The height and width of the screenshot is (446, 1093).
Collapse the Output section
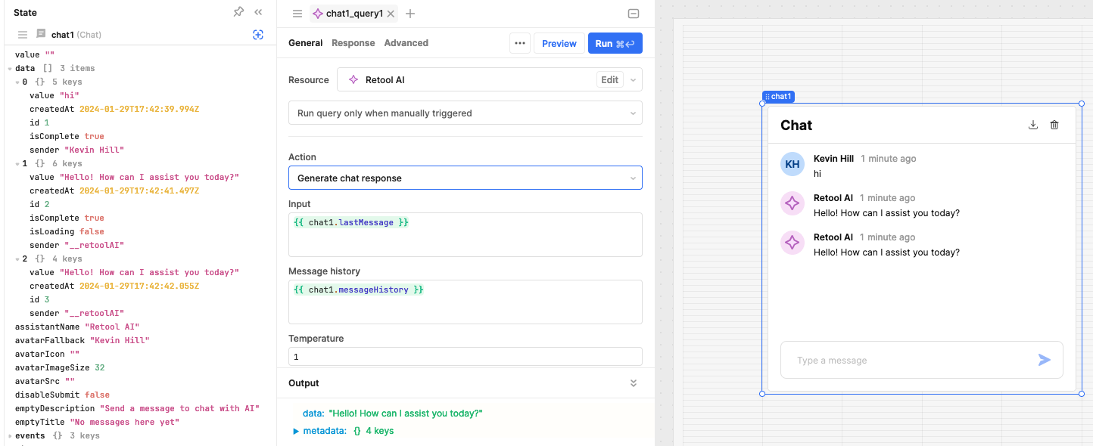(x=634, y=383)
